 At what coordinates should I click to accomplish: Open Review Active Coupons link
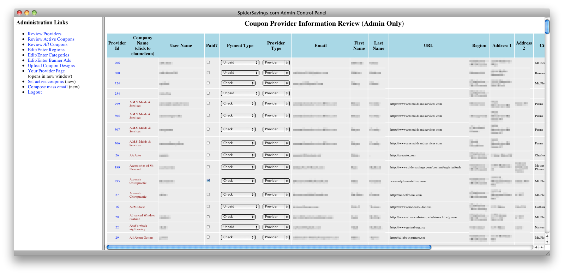51,39
